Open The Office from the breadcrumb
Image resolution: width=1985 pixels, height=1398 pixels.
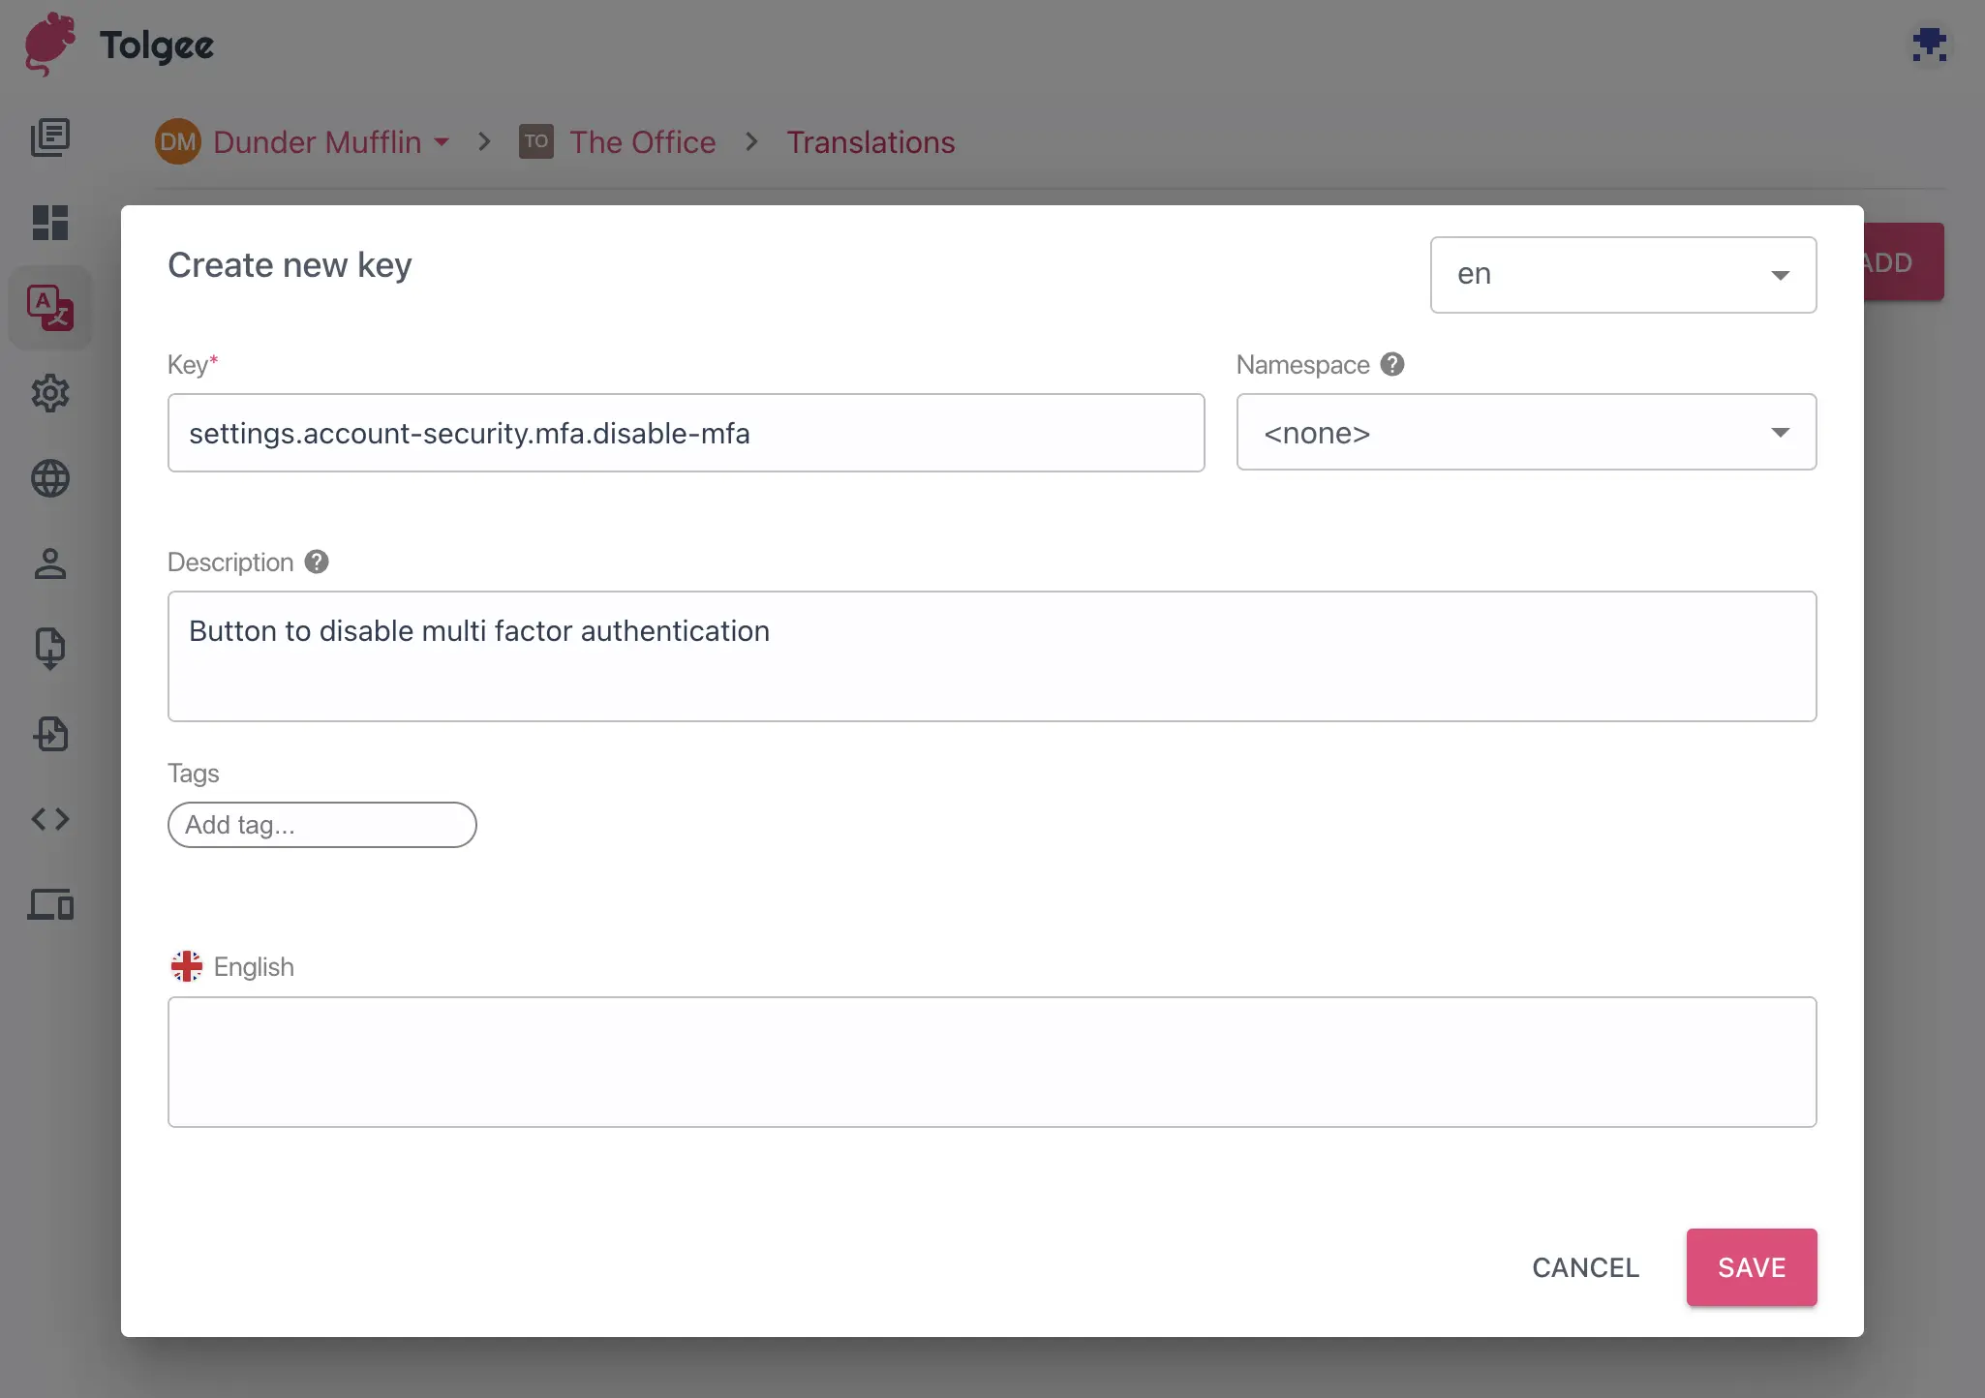pyautogui.click(x=642, y=141)
